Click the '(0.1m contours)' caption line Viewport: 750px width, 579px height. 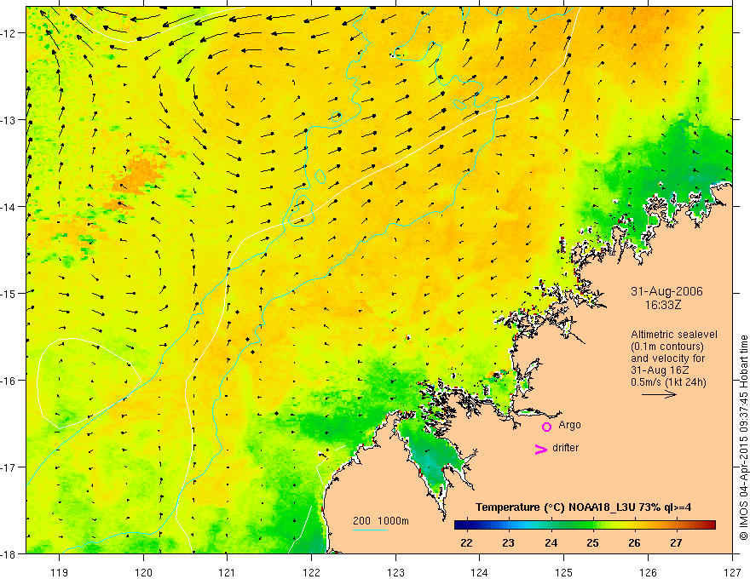tap(667, 347)
